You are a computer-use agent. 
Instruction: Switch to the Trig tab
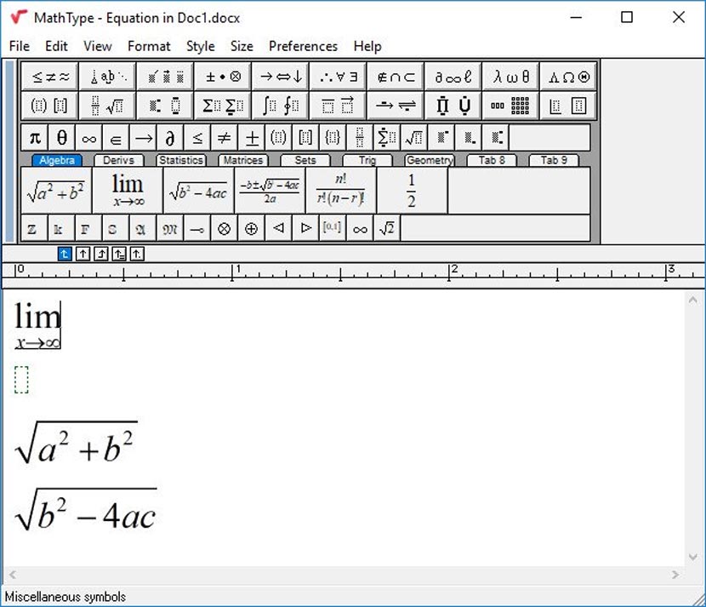coord(367,159)
